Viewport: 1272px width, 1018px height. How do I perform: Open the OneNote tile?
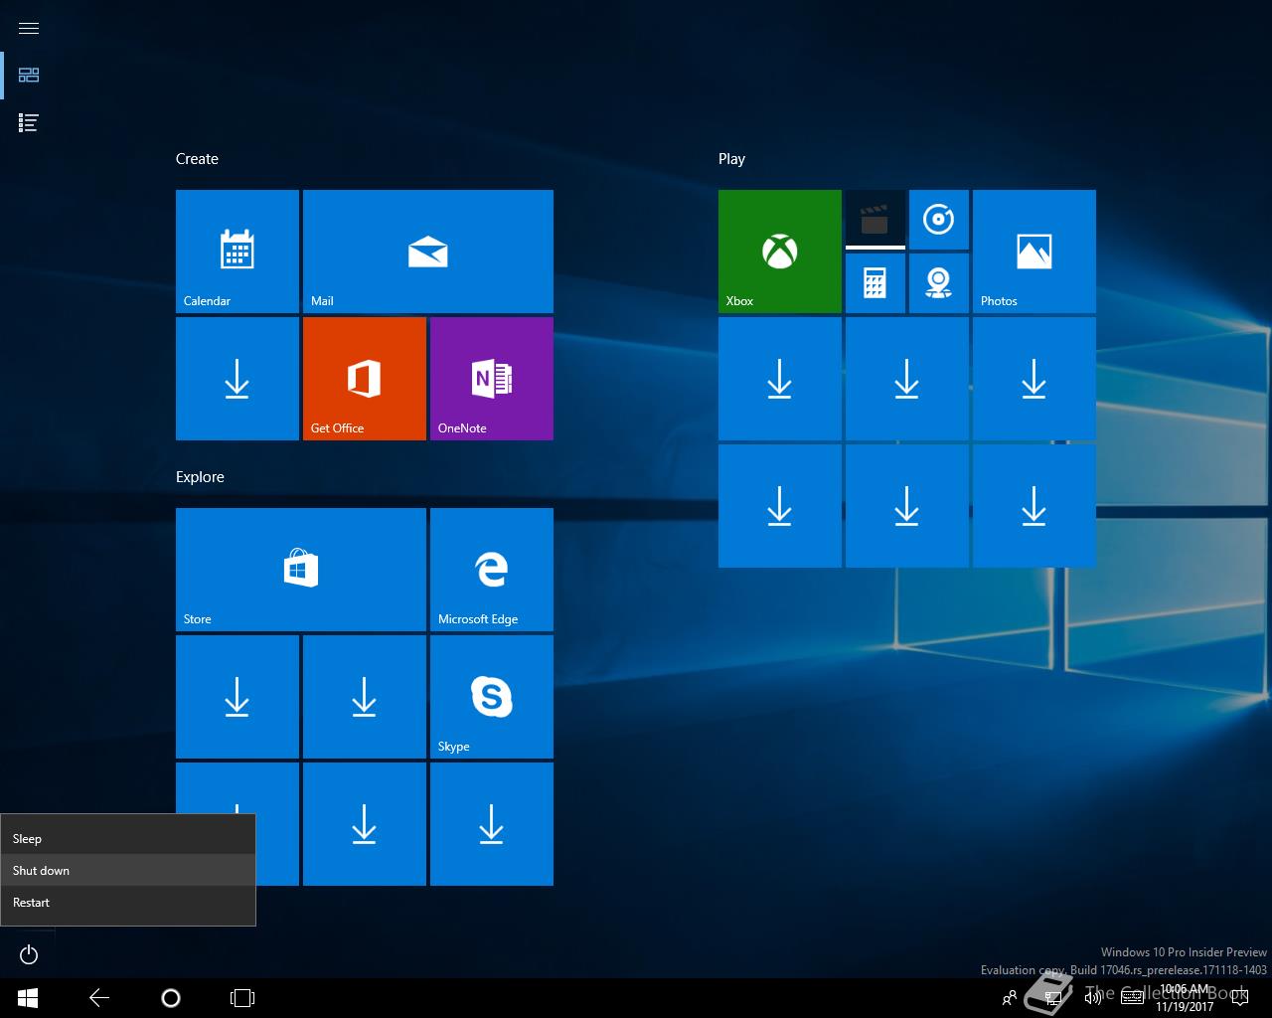pos(492,379)
